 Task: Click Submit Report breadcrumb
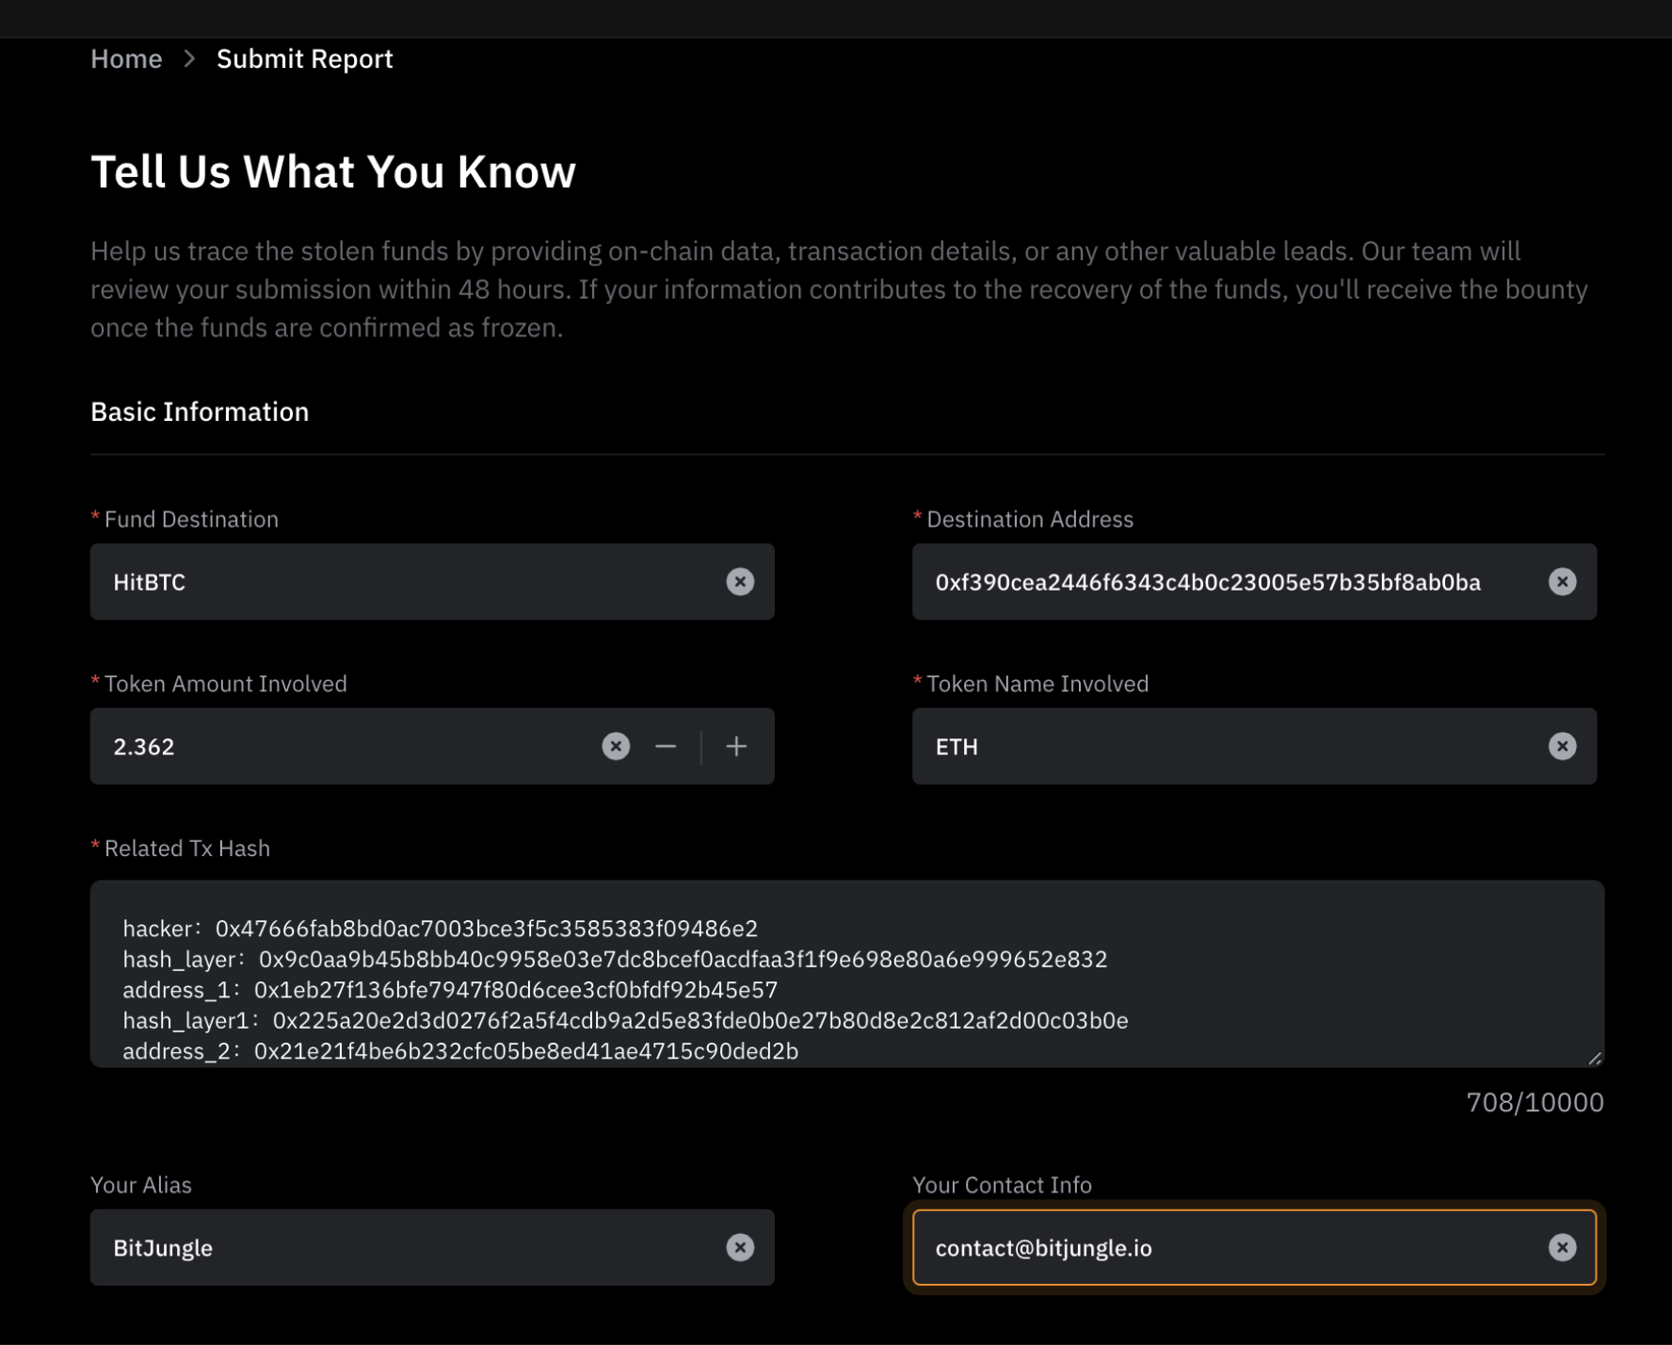coord(304,59)
